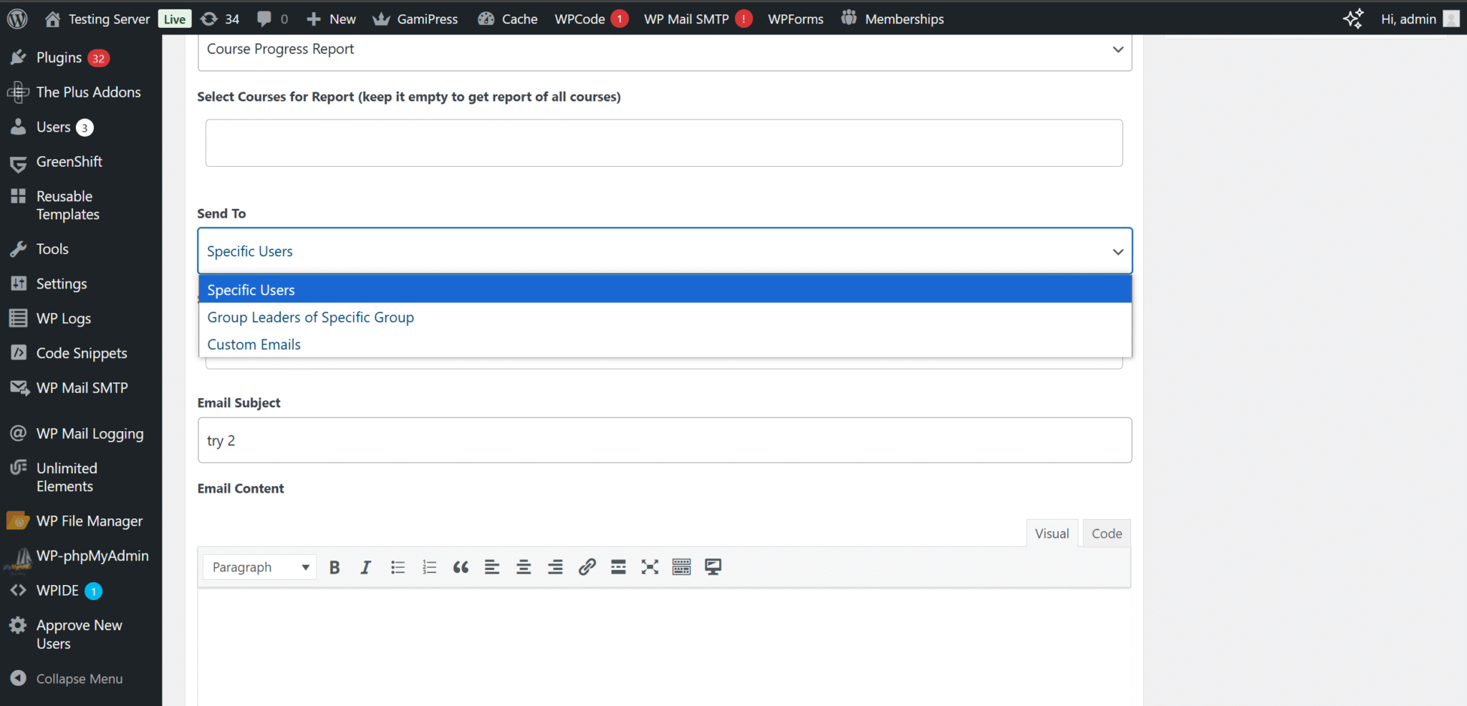Center align the text
This screenshot has height=706, width=1467.
tap(524, 568)
